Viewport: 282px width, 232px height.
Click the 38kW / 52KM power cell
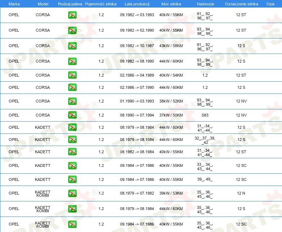point(171,101)
